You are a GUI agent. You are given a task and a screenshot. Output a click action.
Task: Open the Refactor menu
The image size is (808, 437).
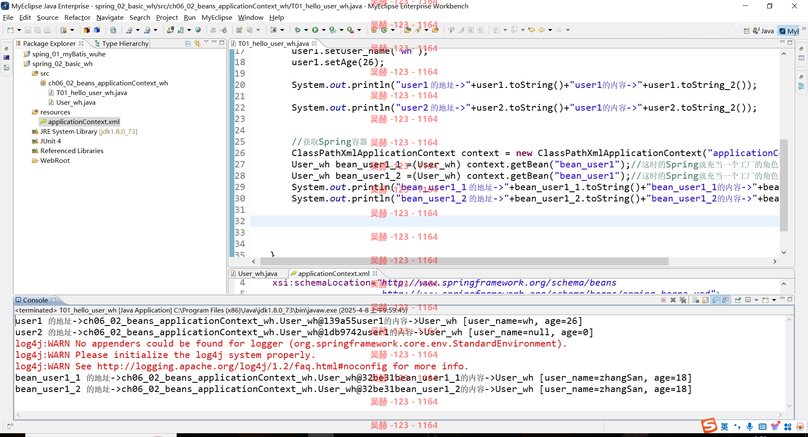[77, 17]
